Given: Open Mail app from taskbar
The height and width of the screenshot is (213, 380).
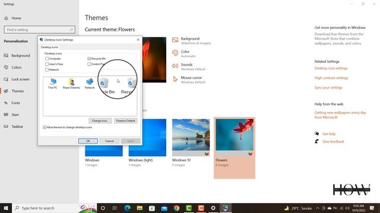Looking at the screenshot, I should [x=164, y=208].
